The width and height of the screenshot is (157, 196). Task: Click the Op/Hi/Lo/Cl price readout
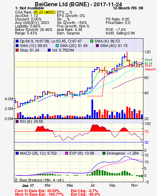(x=51, y=41)
